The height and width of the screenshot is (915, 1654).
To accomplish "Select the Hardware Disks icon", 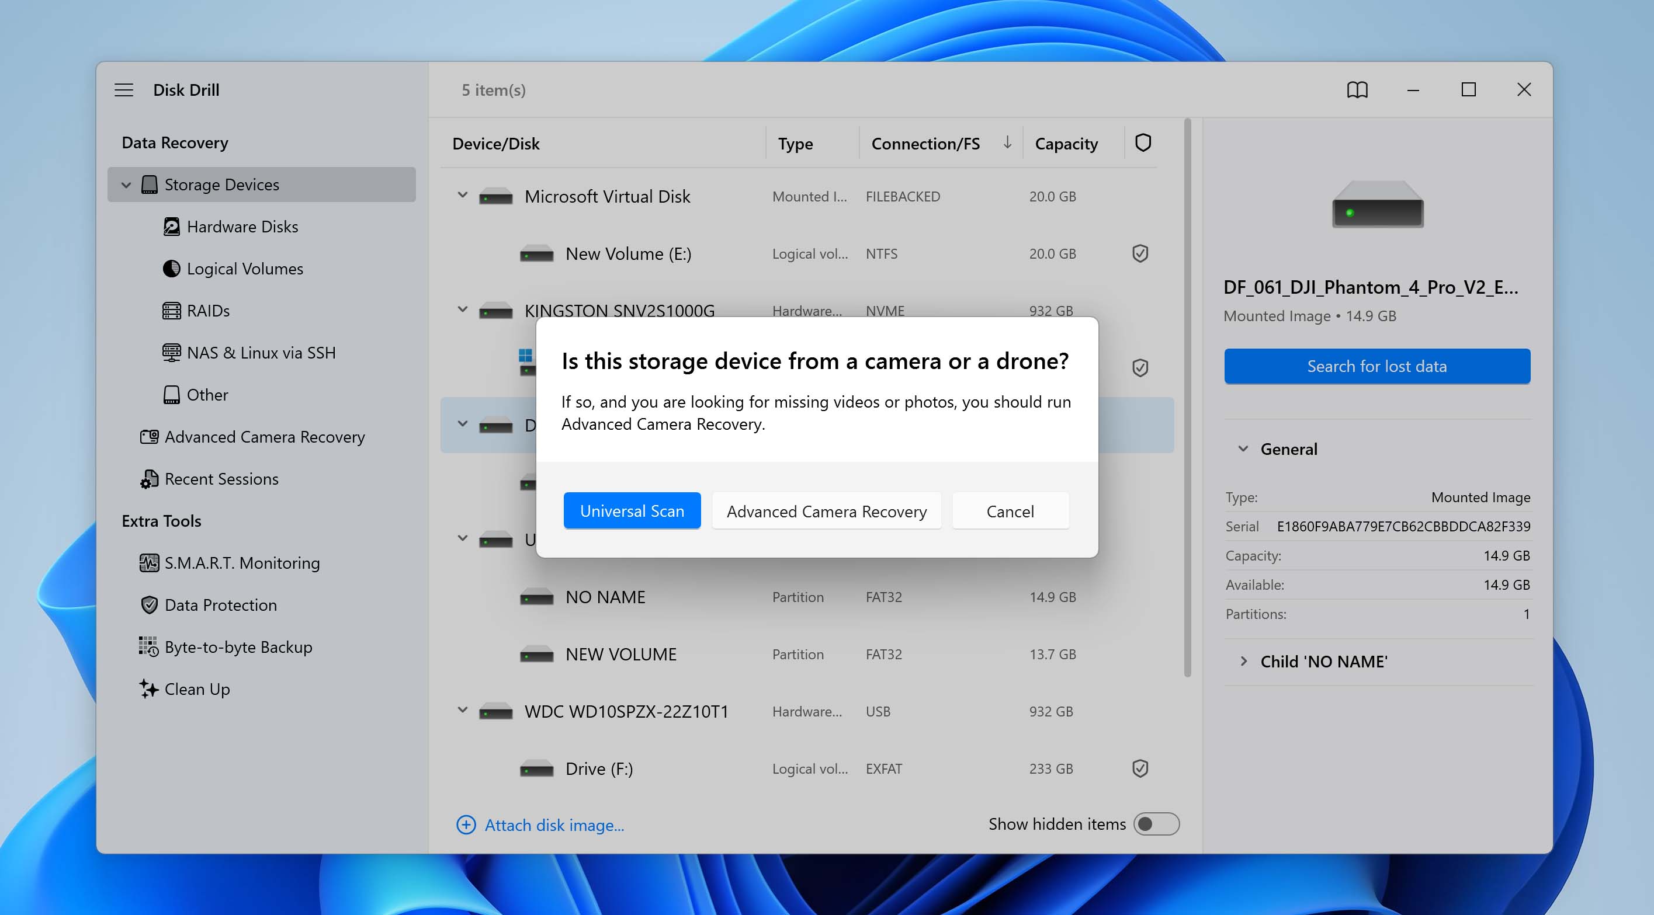I will pos(171,227).
